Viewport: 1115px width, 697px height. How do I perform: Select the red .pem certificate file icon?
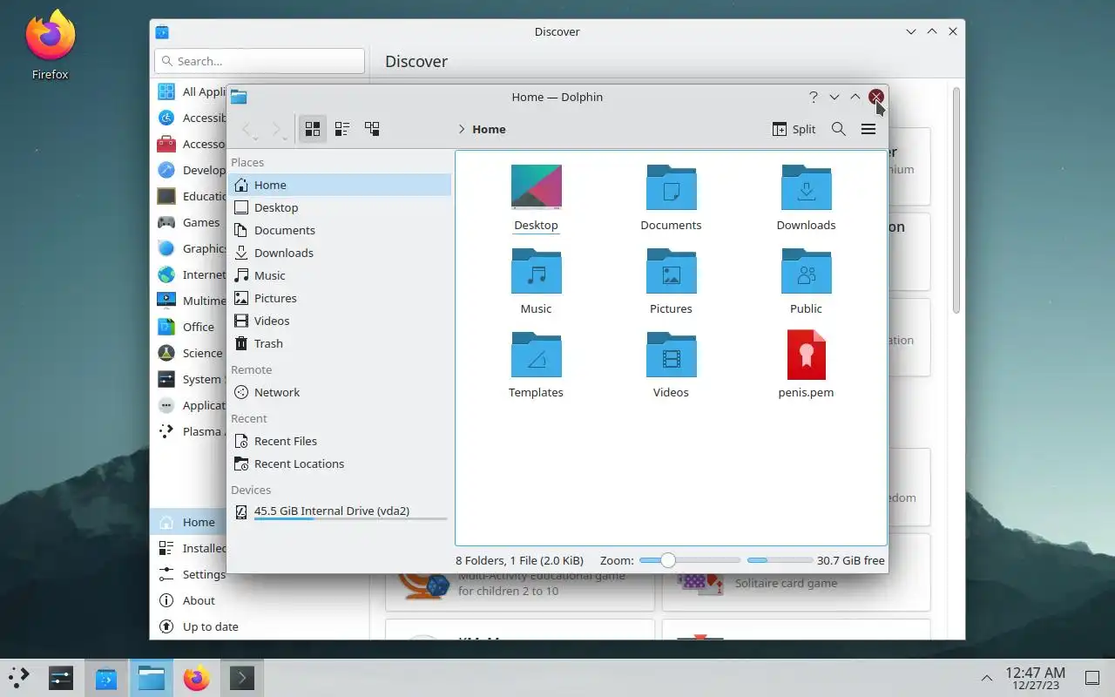pos(806,354)
